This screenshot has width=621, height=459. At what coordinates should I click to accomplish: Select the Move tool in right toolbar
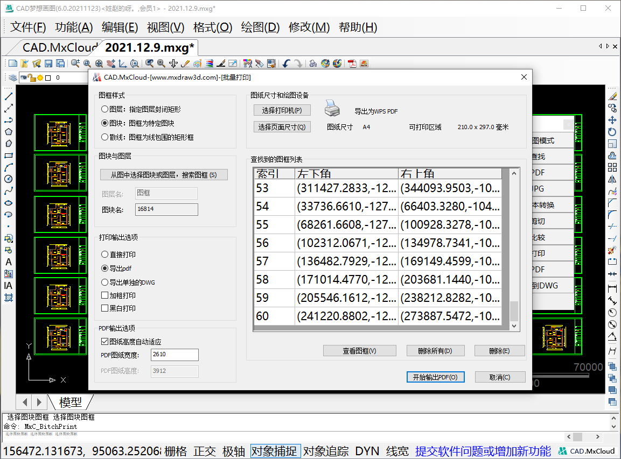click(612, 120)
